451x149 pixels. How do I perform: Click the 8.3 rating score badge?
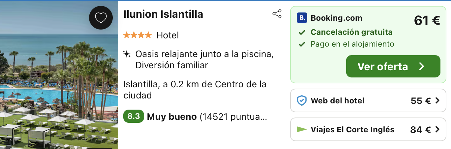[x=134, y=116]
